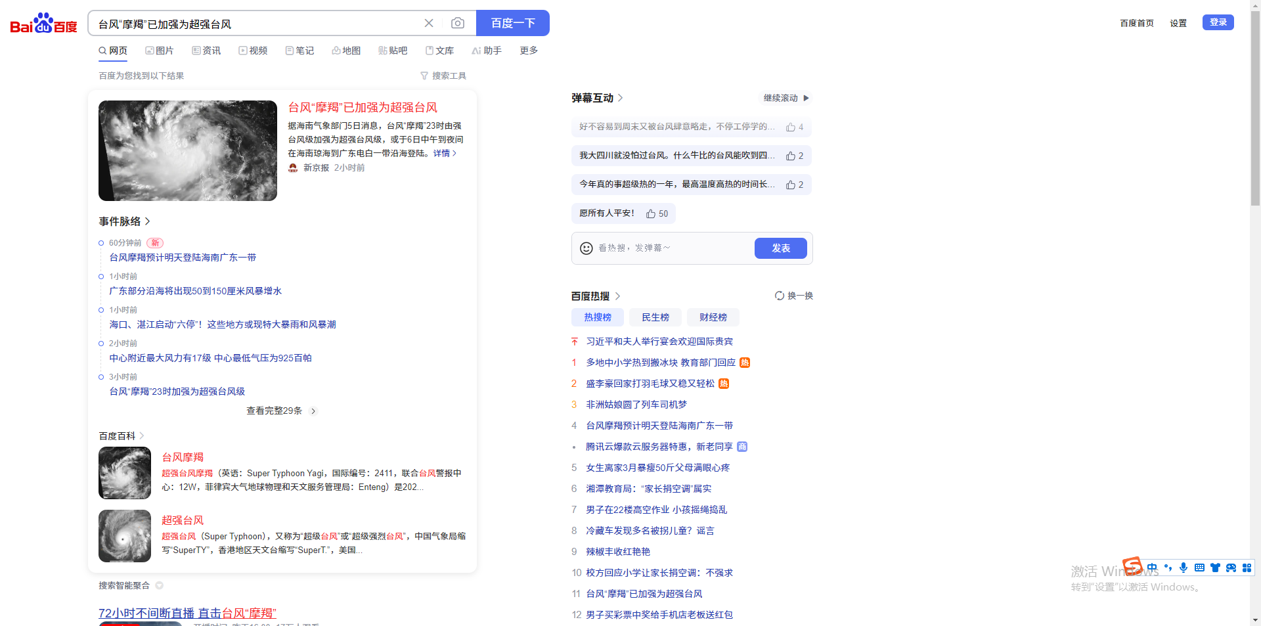1261x626 pixels.
Task: Open the 72小时不间断直播 直击台风"摩羯" link
Action: [187, 613]
